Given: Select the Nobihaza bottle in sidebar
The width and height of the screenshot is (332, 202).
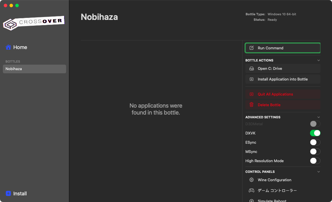Looking at the screenshot, I should tap(34, 69).
